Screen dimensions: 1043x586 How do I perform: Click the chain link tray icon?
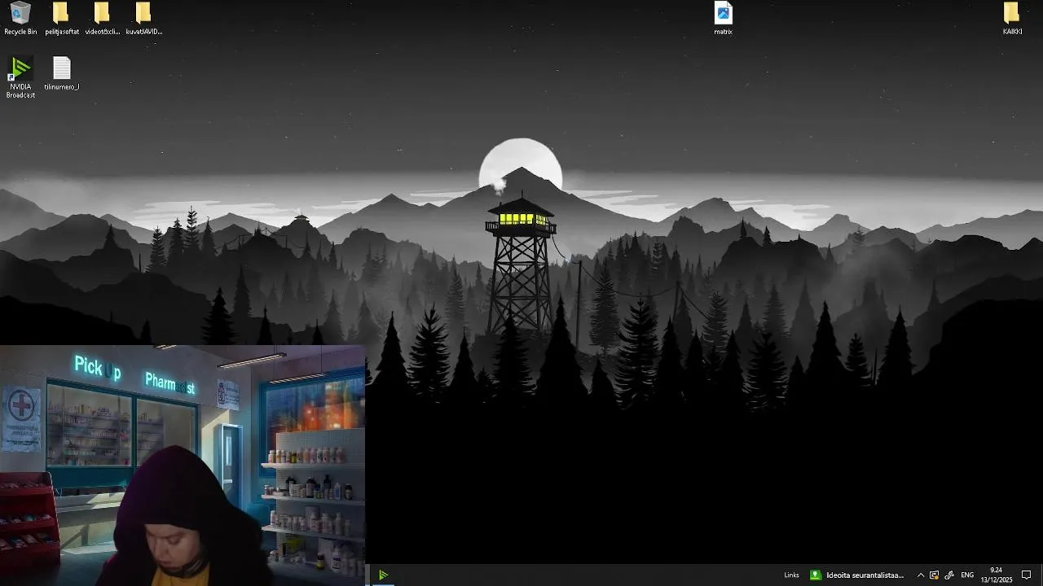coord(949,575)
